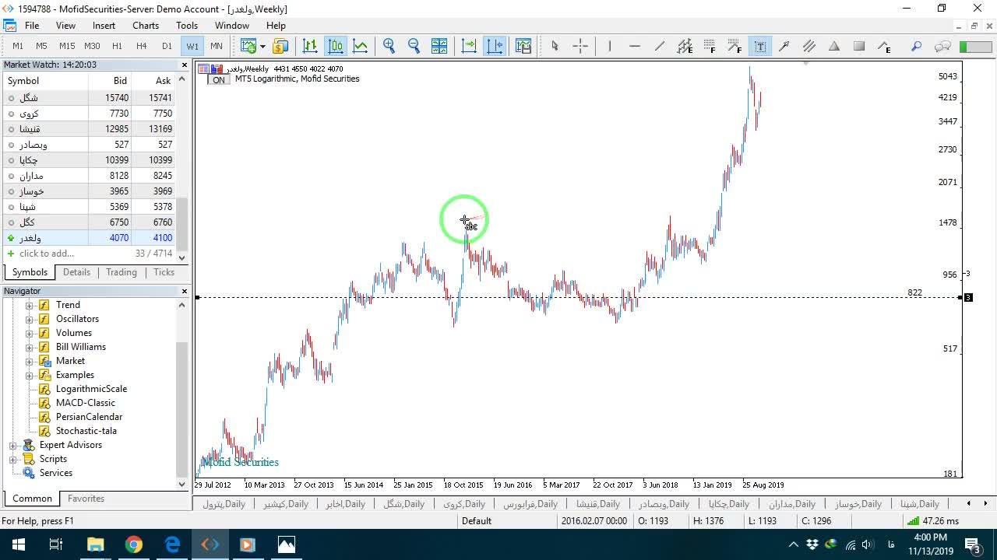The image size is (997, 560).
Task: Switch to the Trading tab in Market Watch
Action: click(x=122, y=272)
